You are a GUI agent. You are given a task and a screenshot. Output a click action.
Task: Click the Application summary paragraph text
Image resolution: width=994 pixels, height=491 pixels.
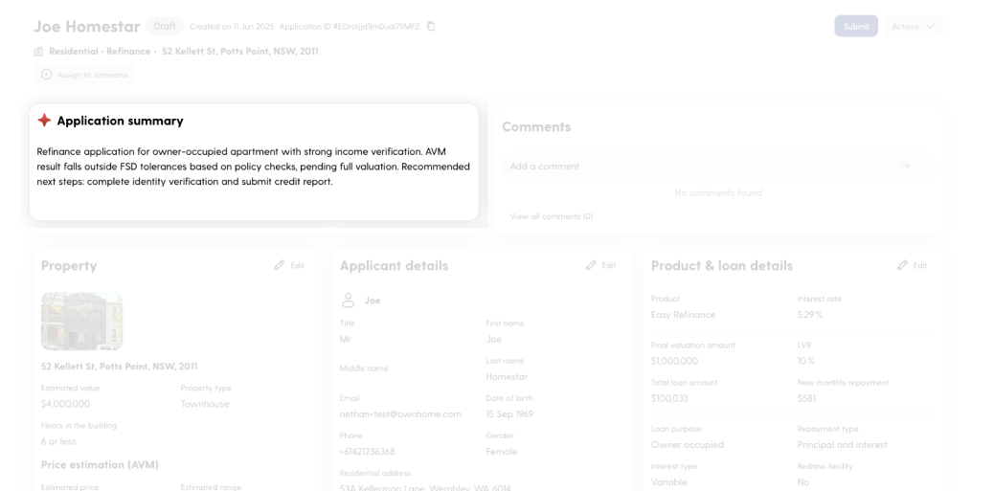[254, 167]
